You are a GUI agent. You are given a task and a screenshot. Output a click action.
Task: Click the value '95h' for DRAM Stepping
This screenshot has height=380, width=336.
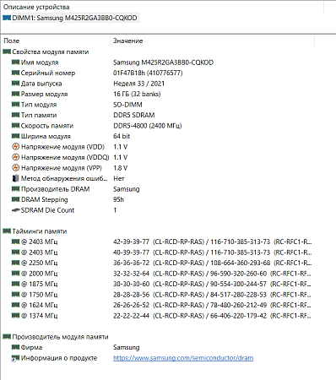pos(118,199)
